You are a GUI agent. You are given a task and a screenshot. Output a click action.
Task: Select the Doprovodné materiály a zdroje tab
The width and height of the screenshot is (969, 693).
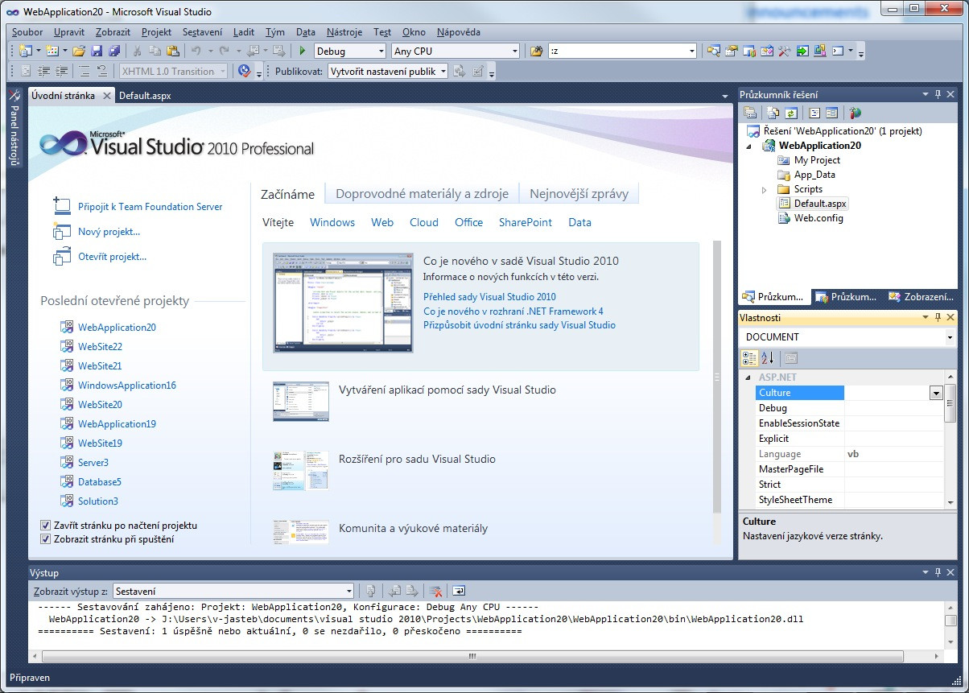422,194
